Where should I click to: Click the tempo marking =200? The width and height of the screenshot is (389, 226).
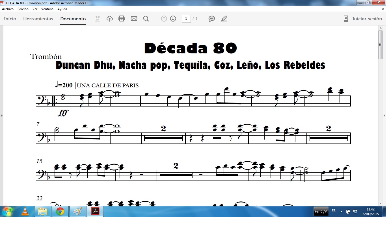(x=64, y=85)
